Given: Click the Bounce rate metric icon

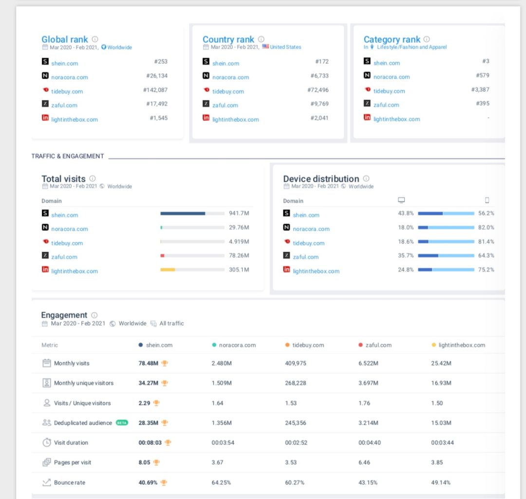Looking at the screenshot, I should (47, 482).
